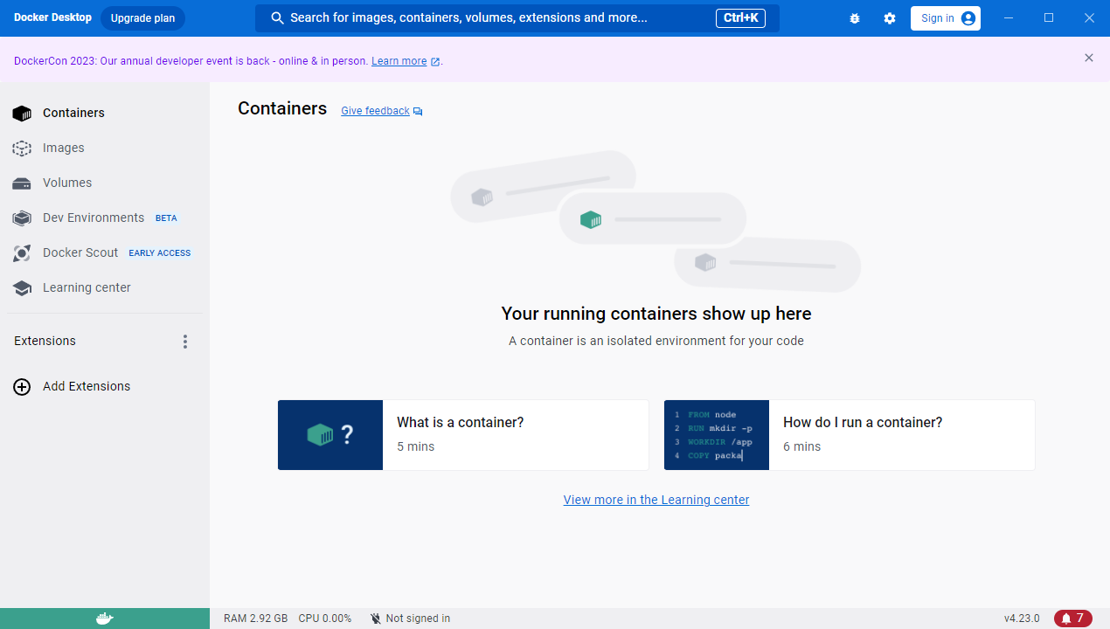Click the notifications bell badge
1110x629 pixels.
click(1073, 619)
